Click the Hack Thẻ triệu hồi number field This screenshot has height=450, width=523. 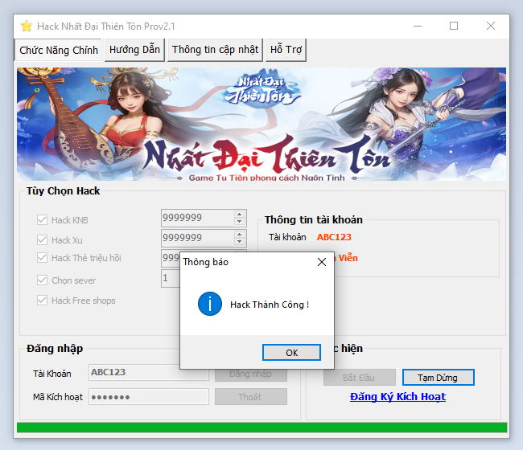[171, 258]
